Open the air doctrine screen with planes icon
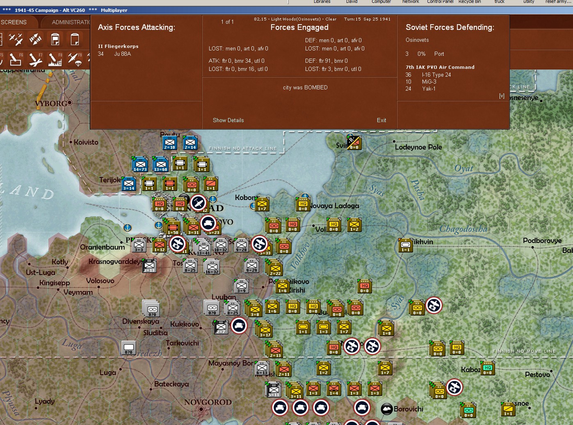The height and width of the screenshot is (425, 573). point(16,39)
